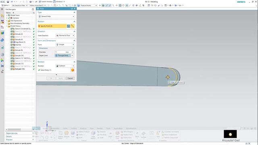Open the Within Work Part Only dropdown
The height and width of the screenshot is (145, 258).
[37, 5]
